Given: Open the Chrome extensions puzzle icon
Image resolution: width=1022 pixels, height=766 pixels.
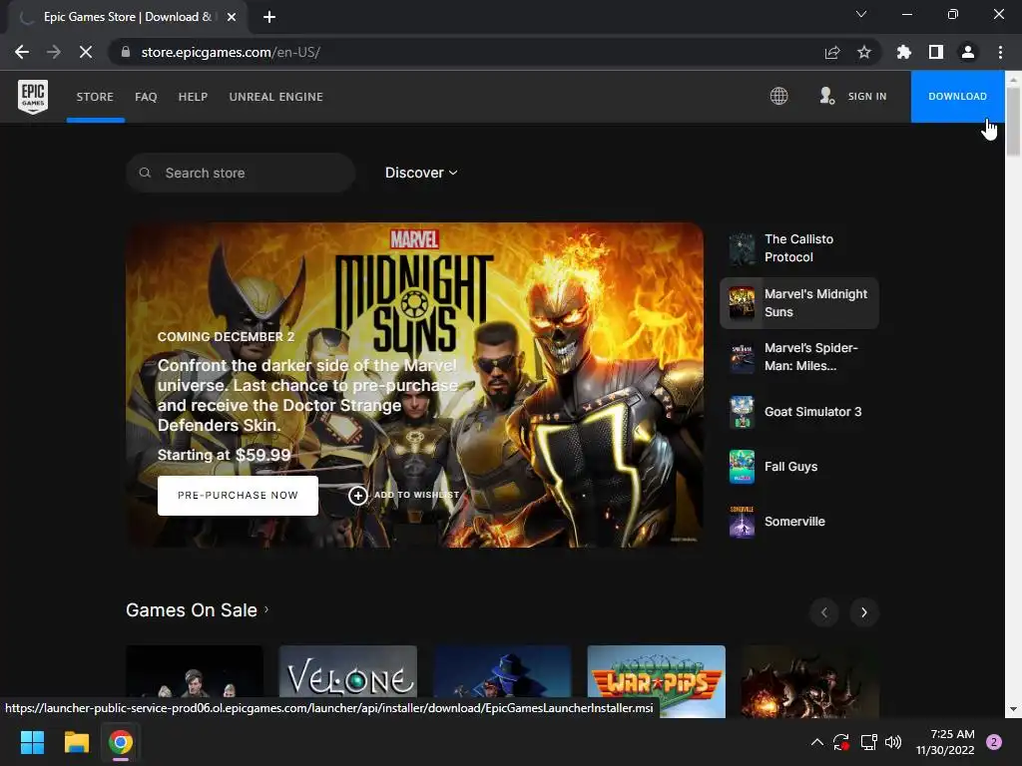Looking at the screenshot, I should (904, 52).
